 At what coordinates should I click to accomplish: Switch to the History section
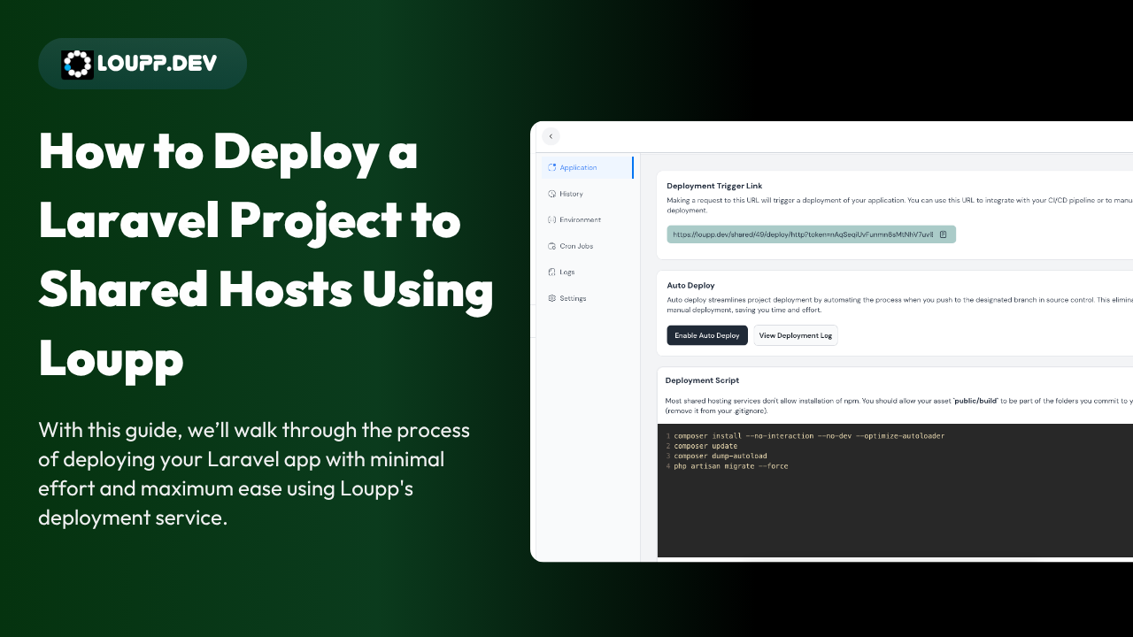tap(571, 193)
